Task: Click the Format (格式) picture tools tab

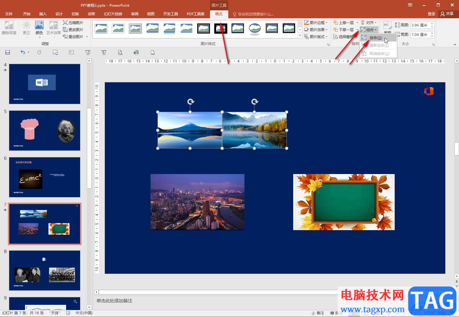Action: point(219,14)
